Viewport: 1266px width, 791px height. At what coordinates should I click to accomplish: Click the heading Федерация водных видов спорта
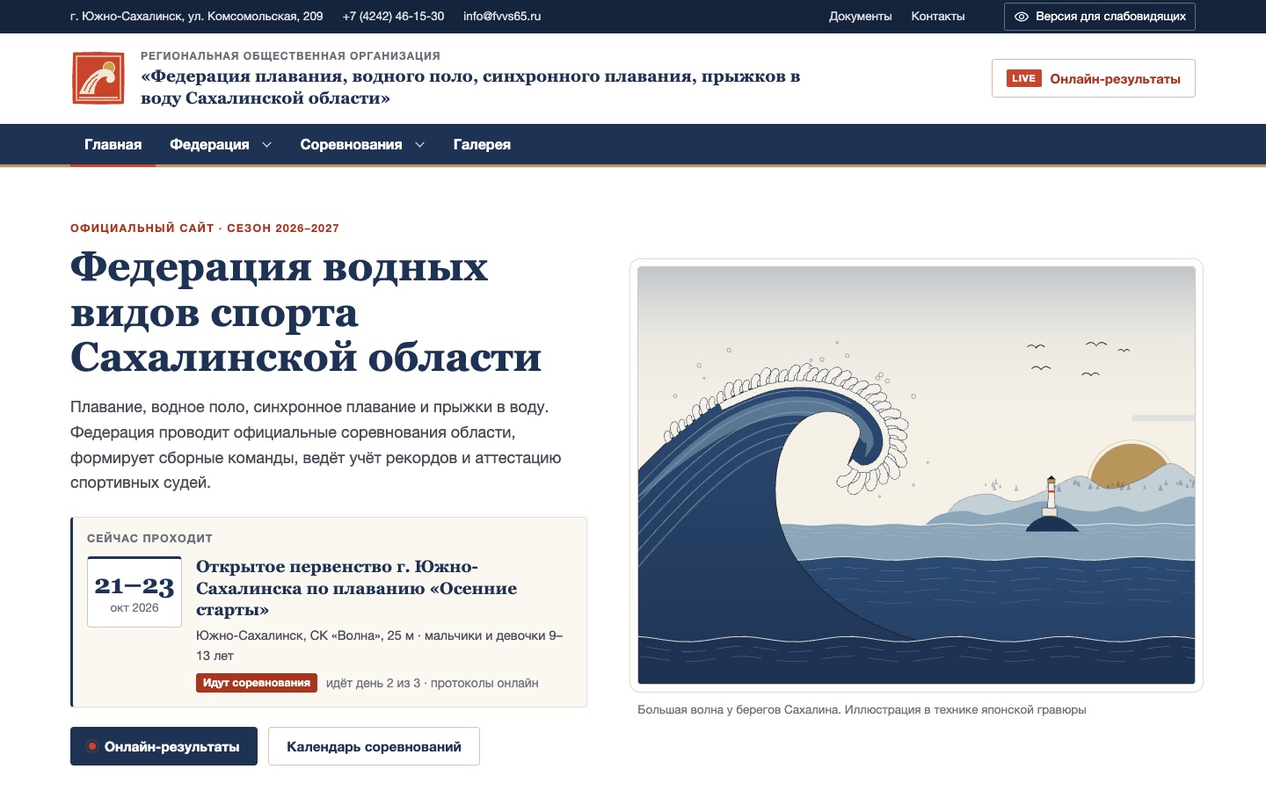tap(306, 312)
